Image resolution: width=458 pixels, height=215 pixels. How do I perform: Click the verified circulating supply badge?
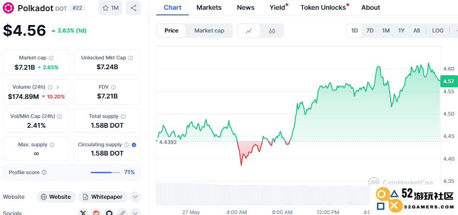(134, 144)
